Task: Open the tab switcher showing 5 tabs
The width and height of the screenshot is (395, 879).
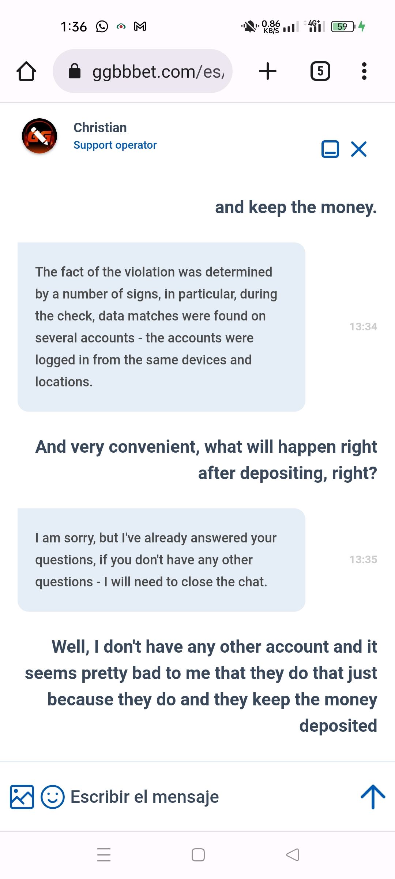Action: pyautogui.click(x=320, y=71)
